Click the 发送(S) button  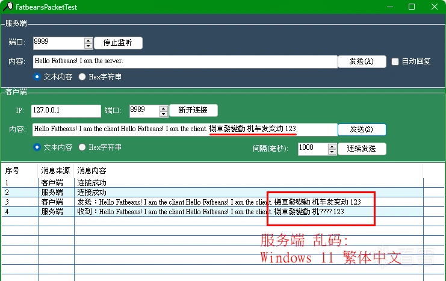pos(362,129)
